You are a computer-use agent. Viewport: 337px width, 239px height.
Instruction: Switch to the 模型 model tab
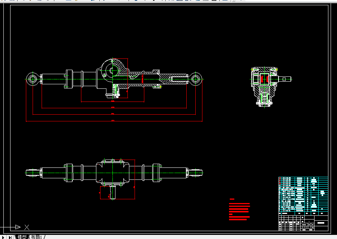click(x=22, y=237)
